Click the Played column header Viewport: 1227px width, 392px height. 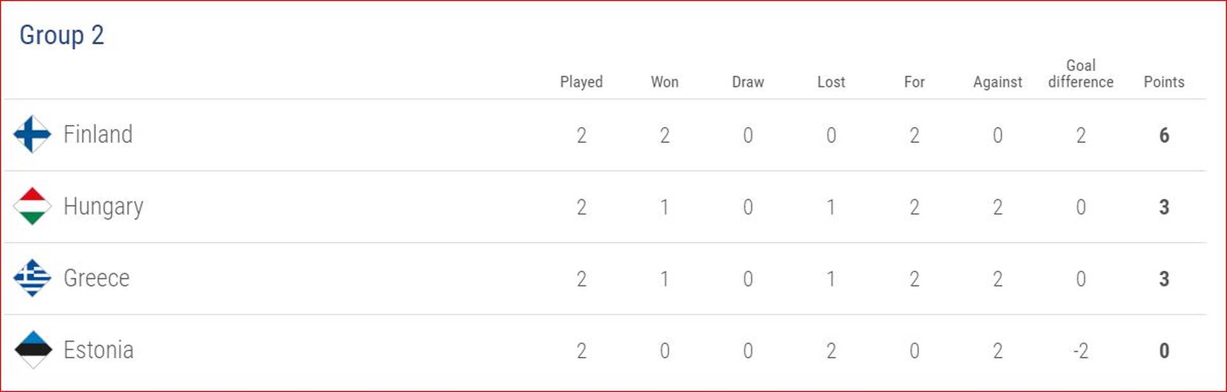pos(581,82)
